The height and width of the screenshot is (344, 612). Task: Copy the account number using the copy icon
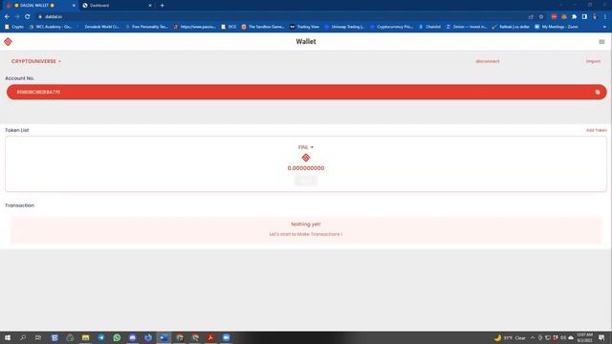pos(597,92)
